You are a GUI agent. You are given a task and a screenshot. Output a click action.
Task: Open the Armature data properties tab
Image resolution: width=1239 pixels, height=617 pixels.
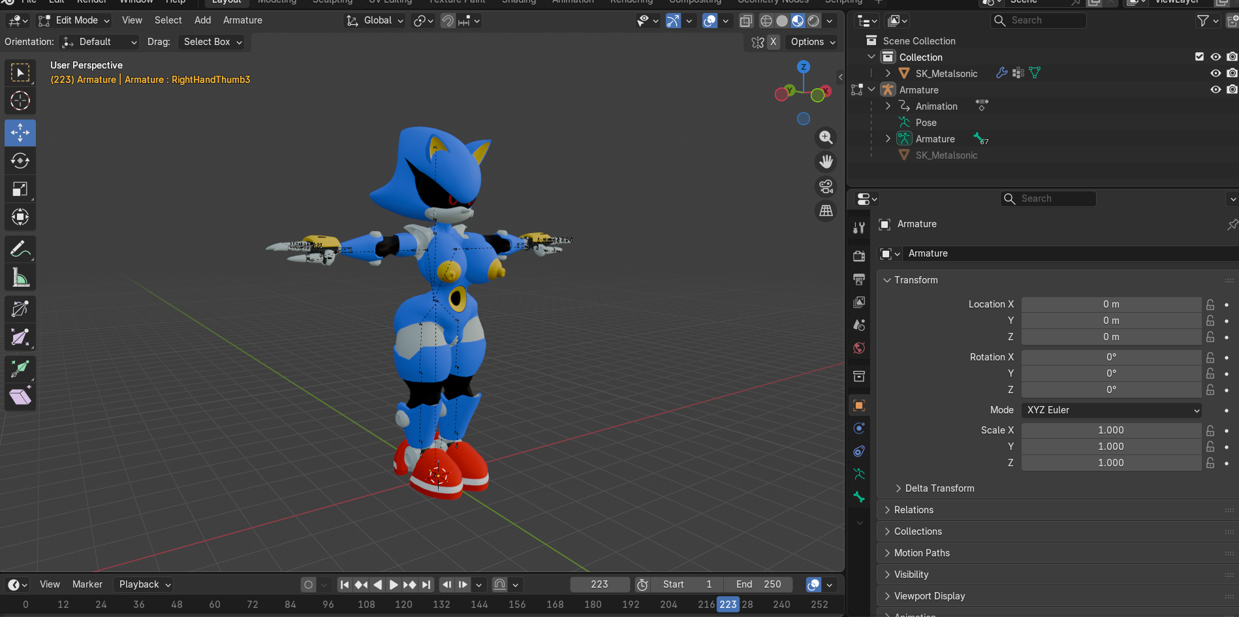tap(859, 474)
